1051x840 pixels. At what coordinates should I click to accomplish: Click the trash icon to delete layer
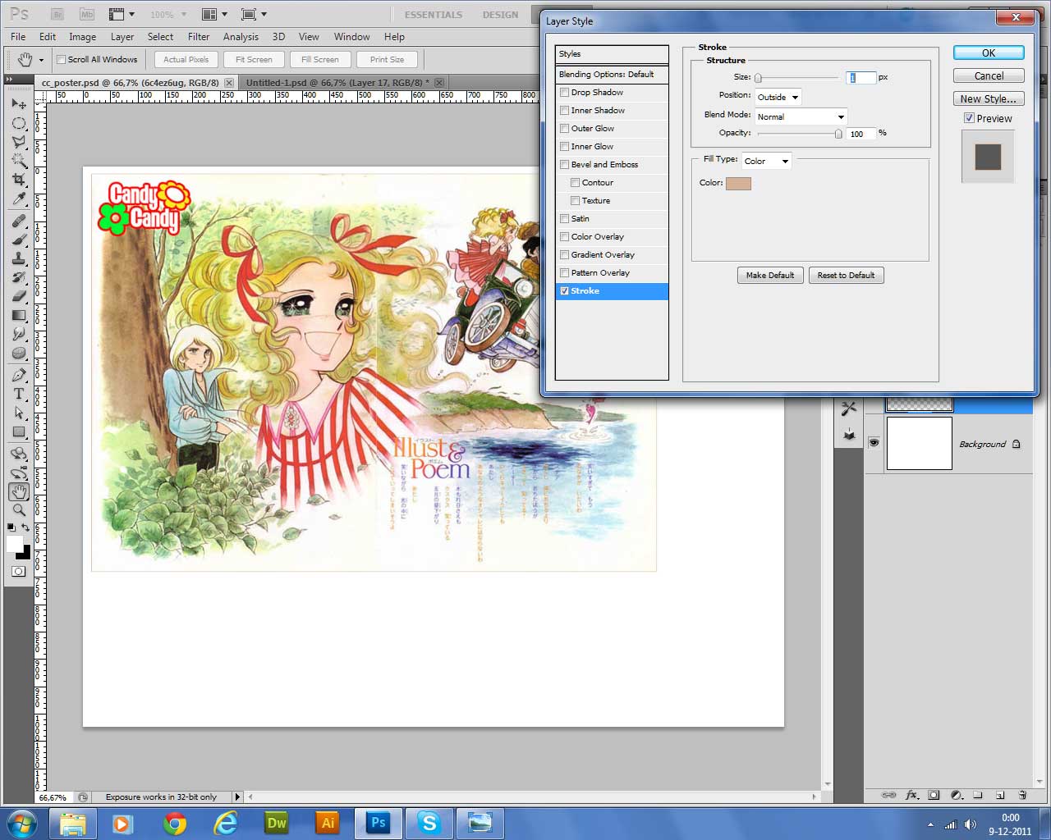click(1022, 795)
